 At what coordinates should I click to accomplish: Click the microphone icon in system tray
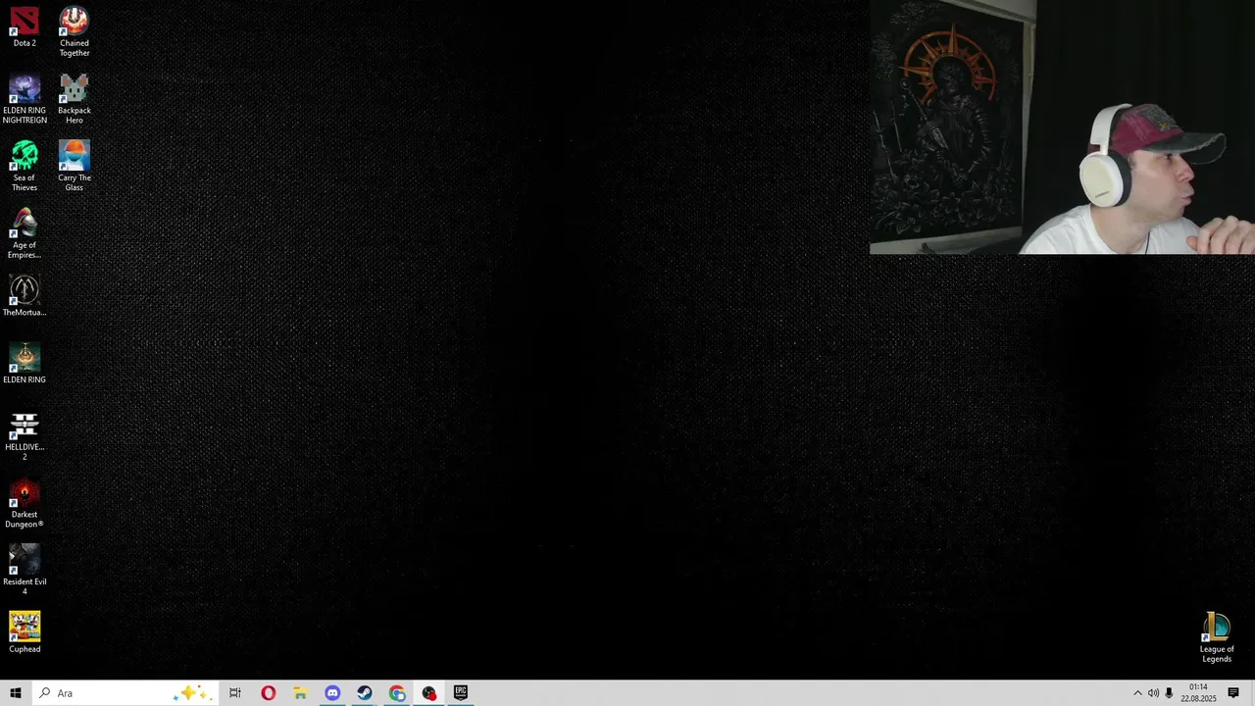1169,693
